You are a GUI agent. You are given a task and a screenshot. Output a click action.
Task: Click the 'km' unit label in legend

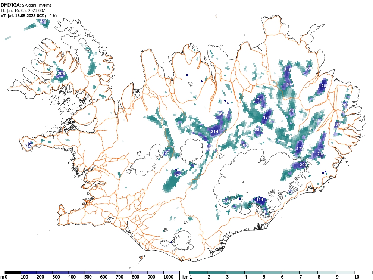(185, 277)
